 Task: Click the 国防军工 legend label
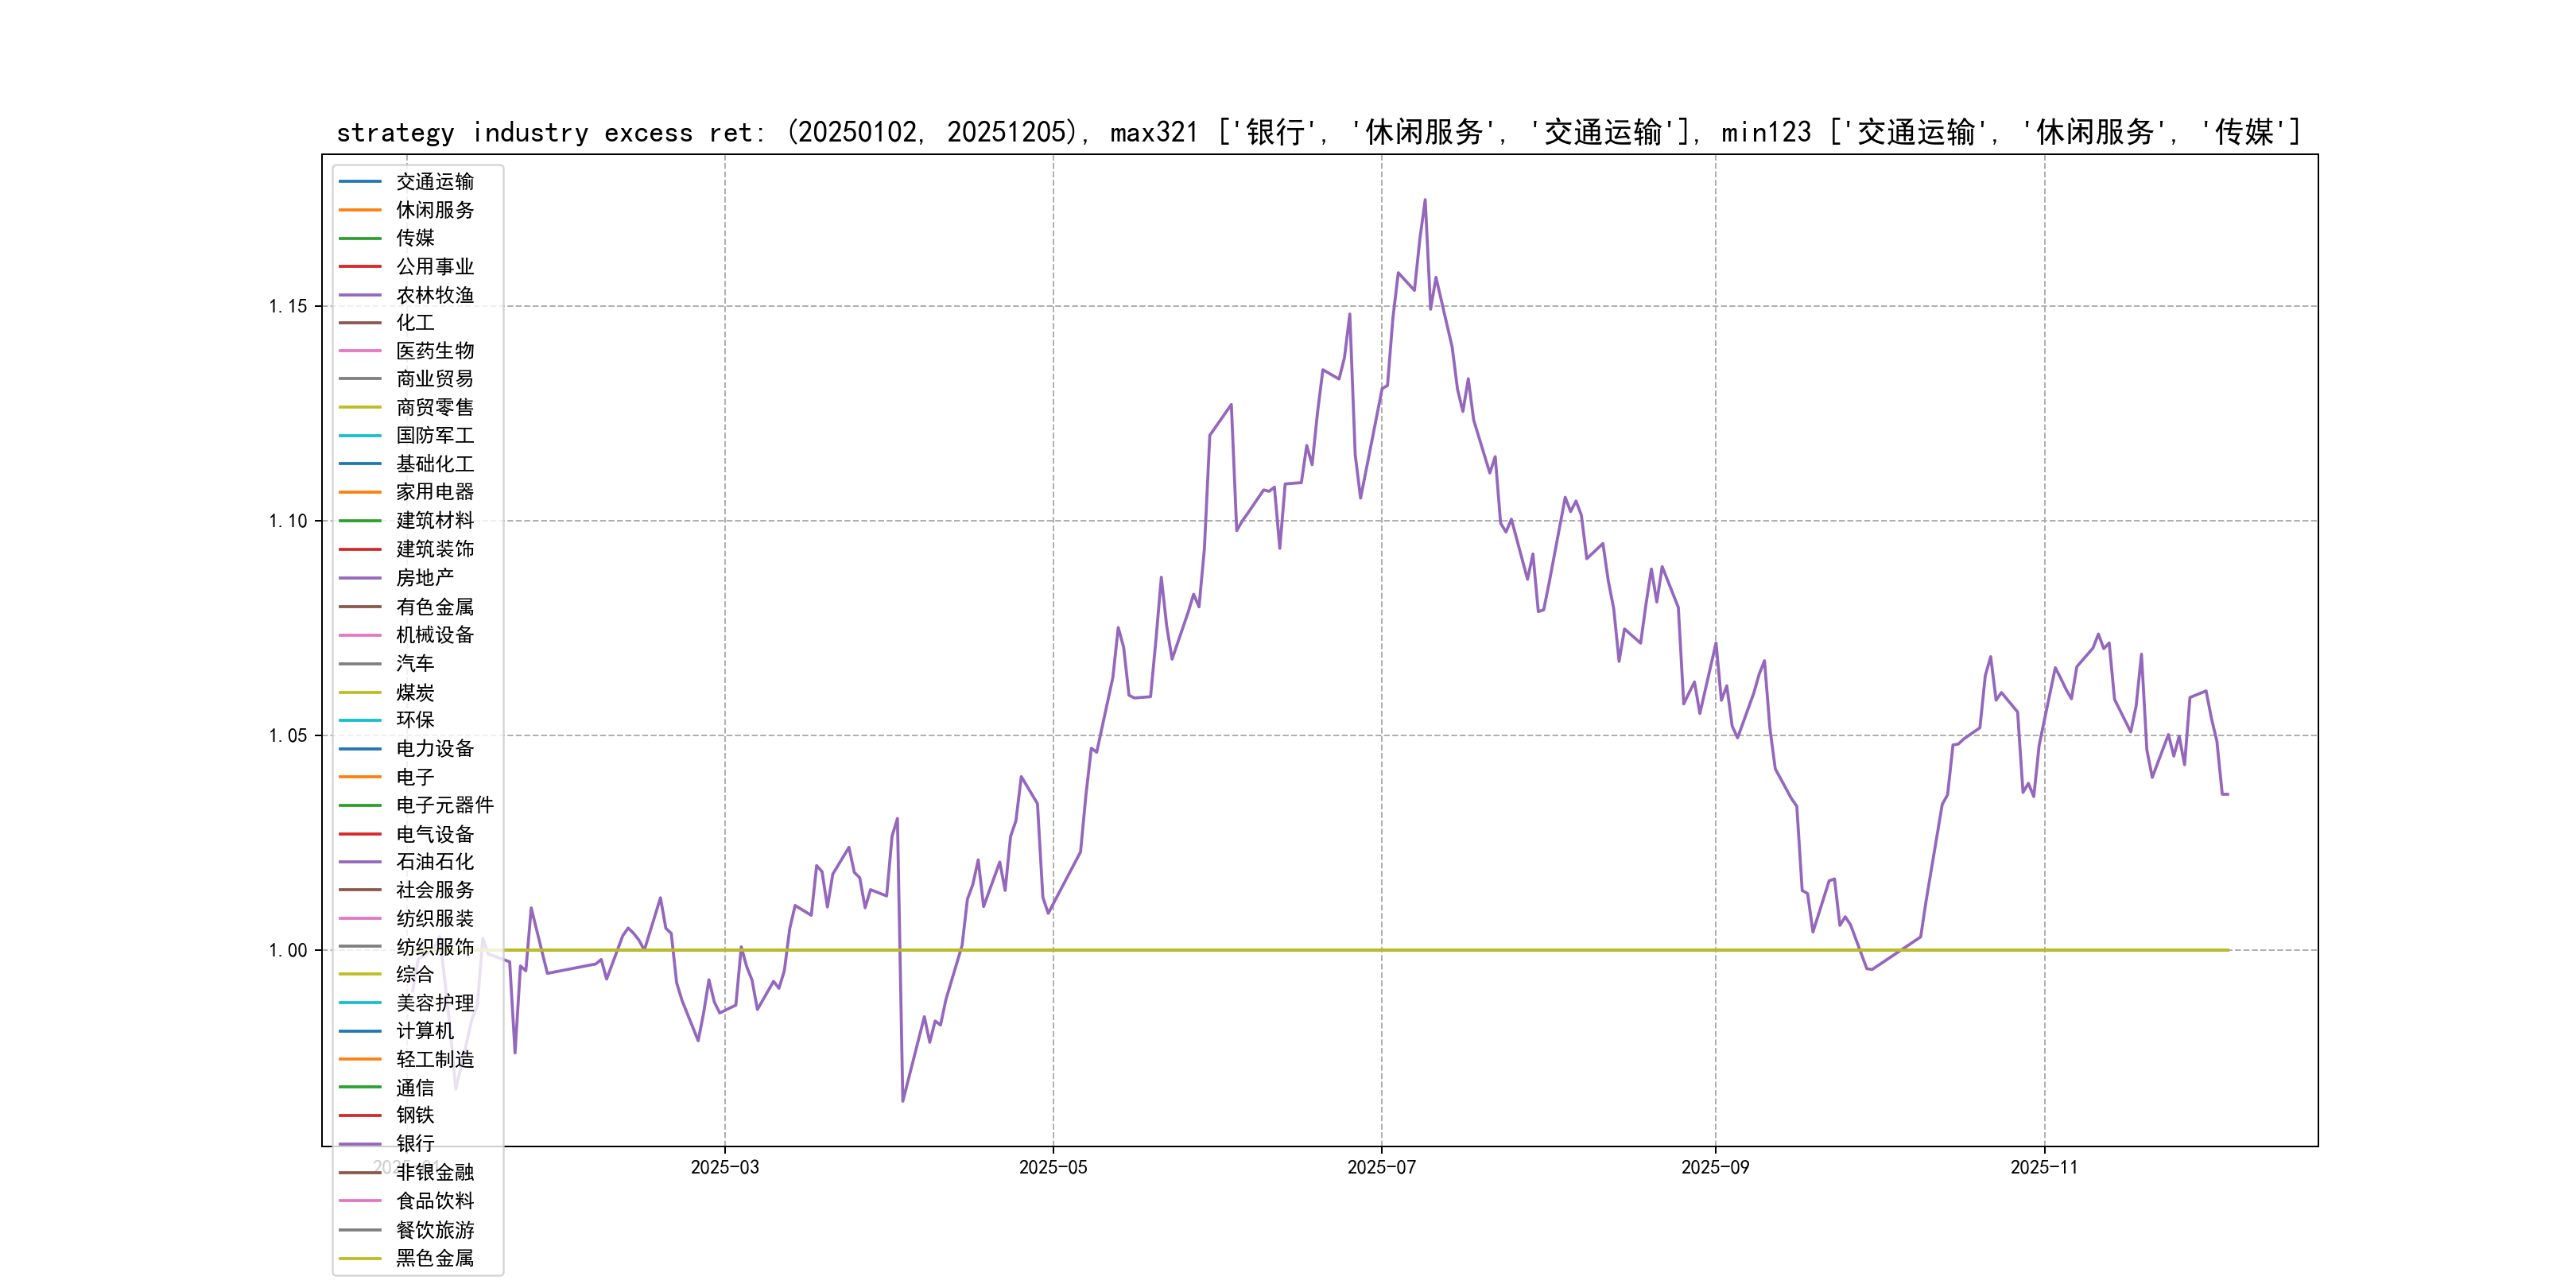(434, 435)
